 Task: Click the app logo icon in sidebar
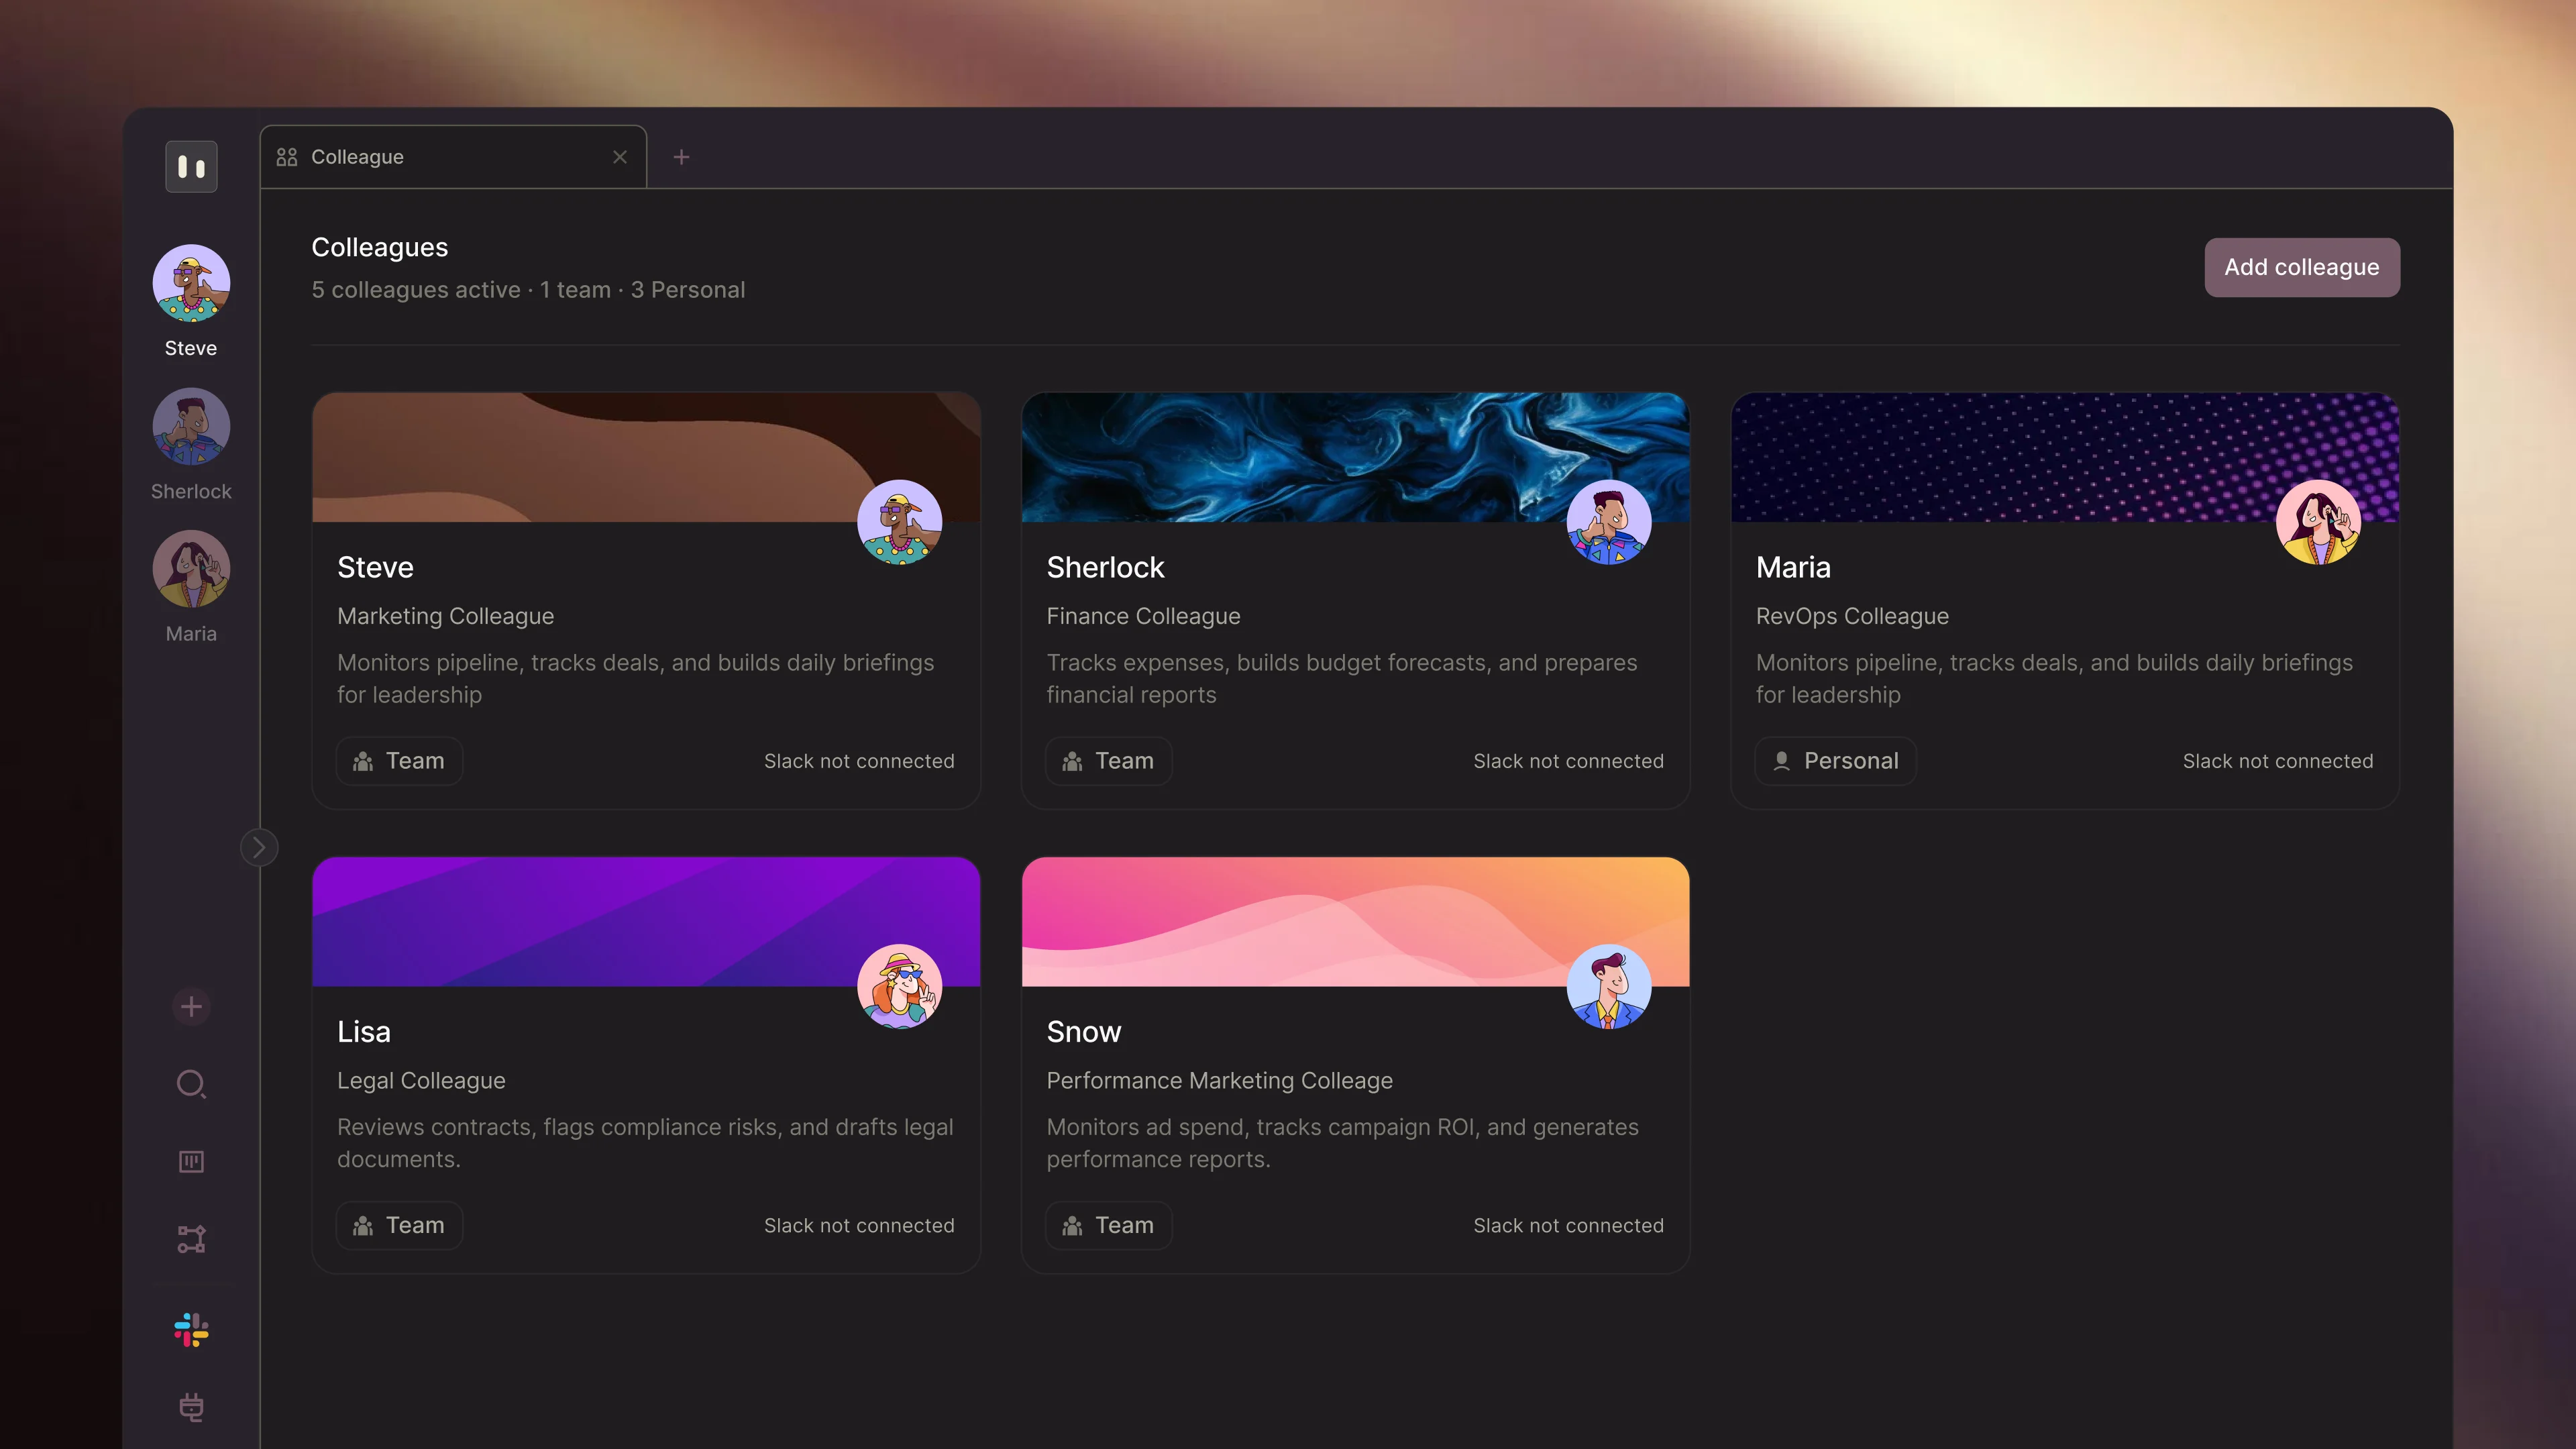click(191, 166)
